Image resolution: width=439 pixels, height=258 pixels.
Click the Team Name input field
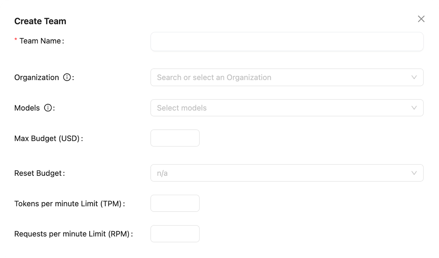tap(287, 41)
